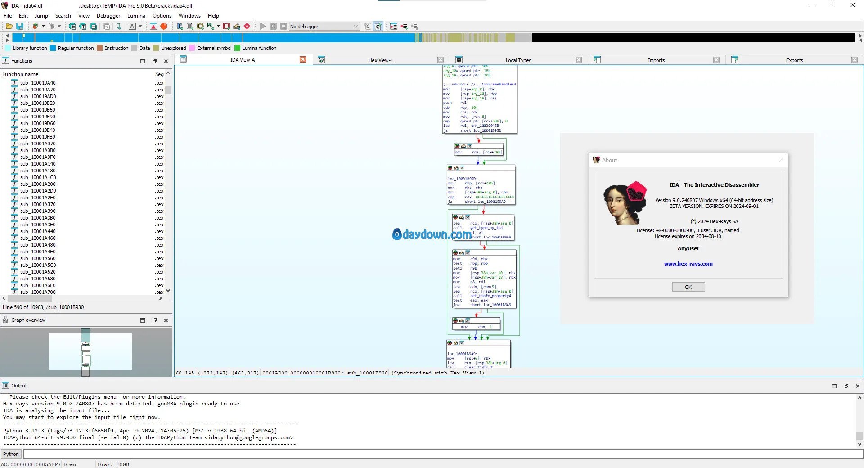Close the Hex View-1 tab
Viewport: 864px width, 468px height.
[x=441, y=60]
